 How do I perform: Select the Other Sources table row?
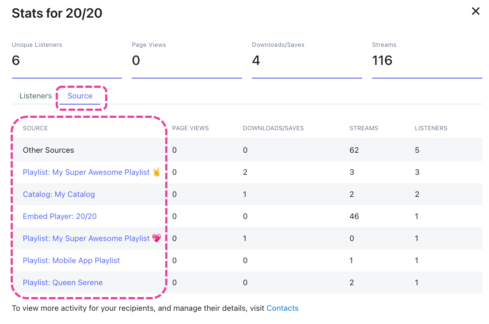pos(49,150)
